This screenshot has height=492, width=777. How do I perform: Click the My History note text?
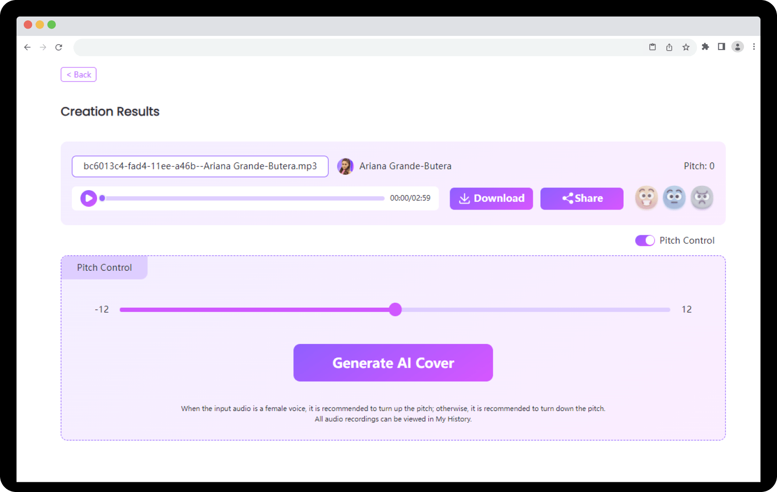pyautogui.click(x=393, y=419)
